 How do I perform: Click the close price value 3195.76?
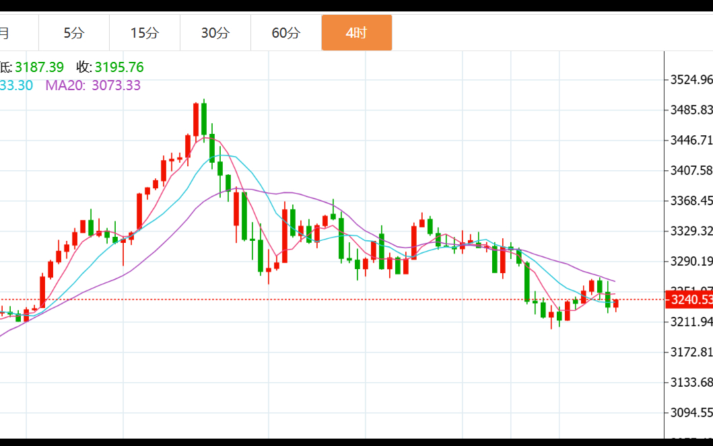pos(119,67)
